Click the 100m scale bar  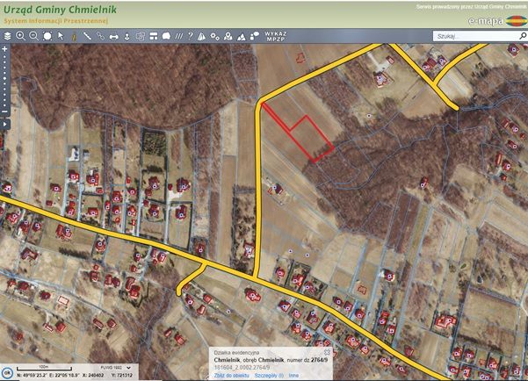pyautogui.click(x=44, y=368)
